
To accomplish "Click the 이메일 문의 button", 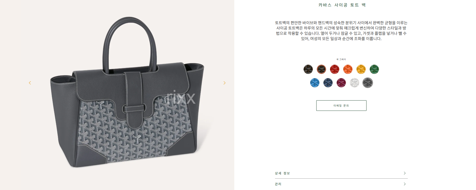I will tap(341, 106).
